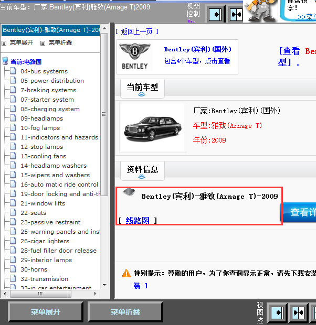Click the 菜单展开 bottom button
Screen dimensions: 316x325
click(46, 312)
